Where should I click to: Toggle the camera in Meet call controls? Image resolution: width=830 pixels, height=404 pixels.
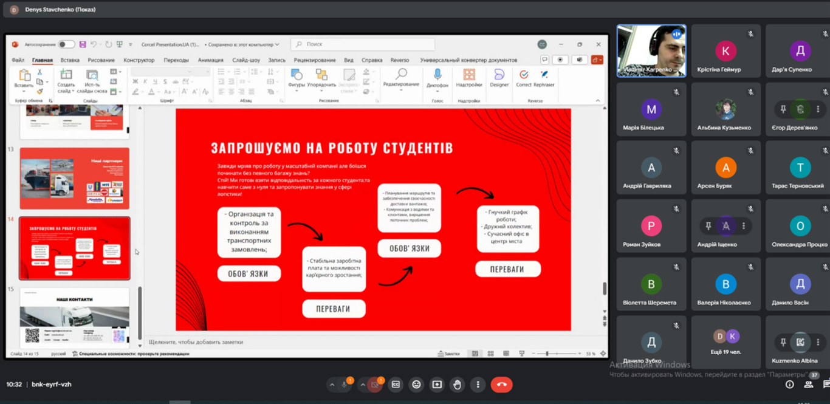point(376,385)
